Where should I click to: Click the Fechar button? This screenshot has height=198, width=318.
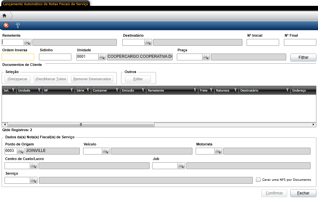pyautogui.click(x=303, y=193)
